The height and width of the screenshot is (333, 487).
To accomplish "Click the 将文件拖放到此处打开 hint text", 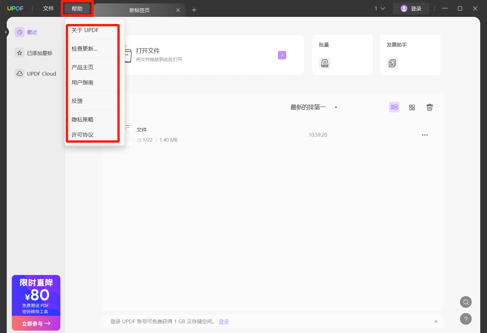I will tap(159, 59).
